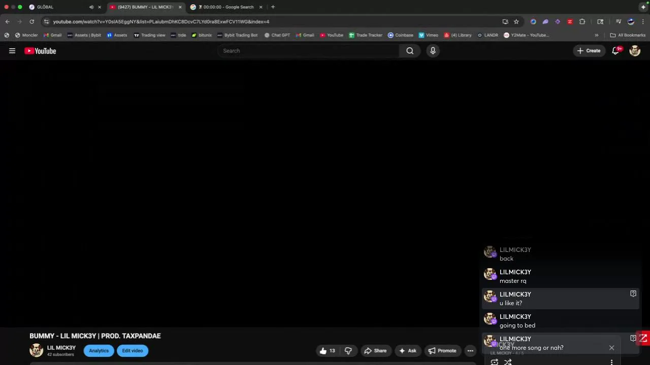The width and height of the screenshot is (650, 365).
Task: Open the Bybit Trading Bot bookmark
Action: click(237, 35)
